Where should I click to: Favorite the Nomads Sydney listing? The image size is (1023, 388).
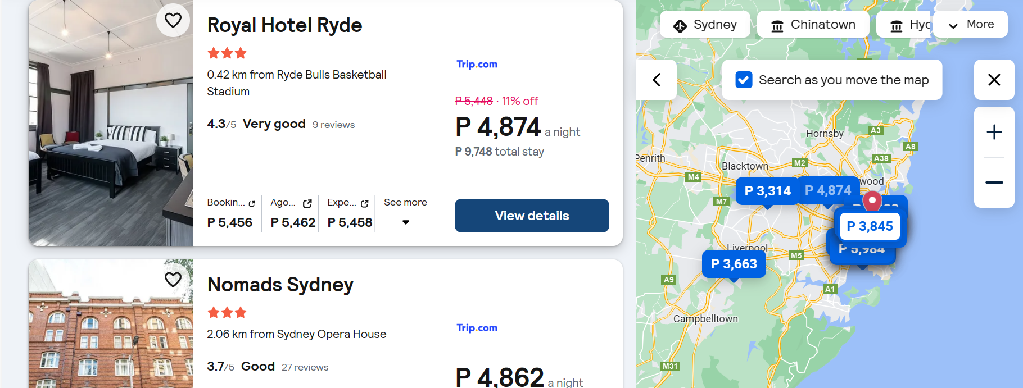coord(173,279)
